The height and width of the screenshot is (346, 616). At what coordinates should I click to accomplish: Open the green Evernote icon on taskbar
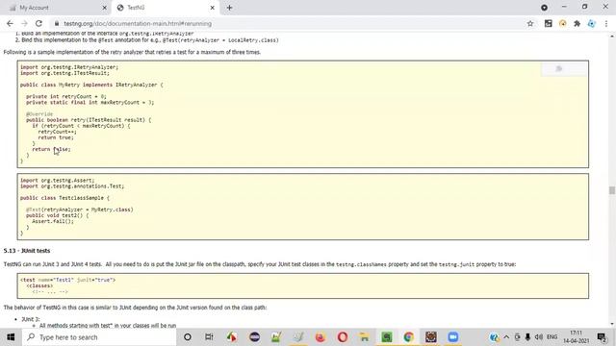coord(387,337)
